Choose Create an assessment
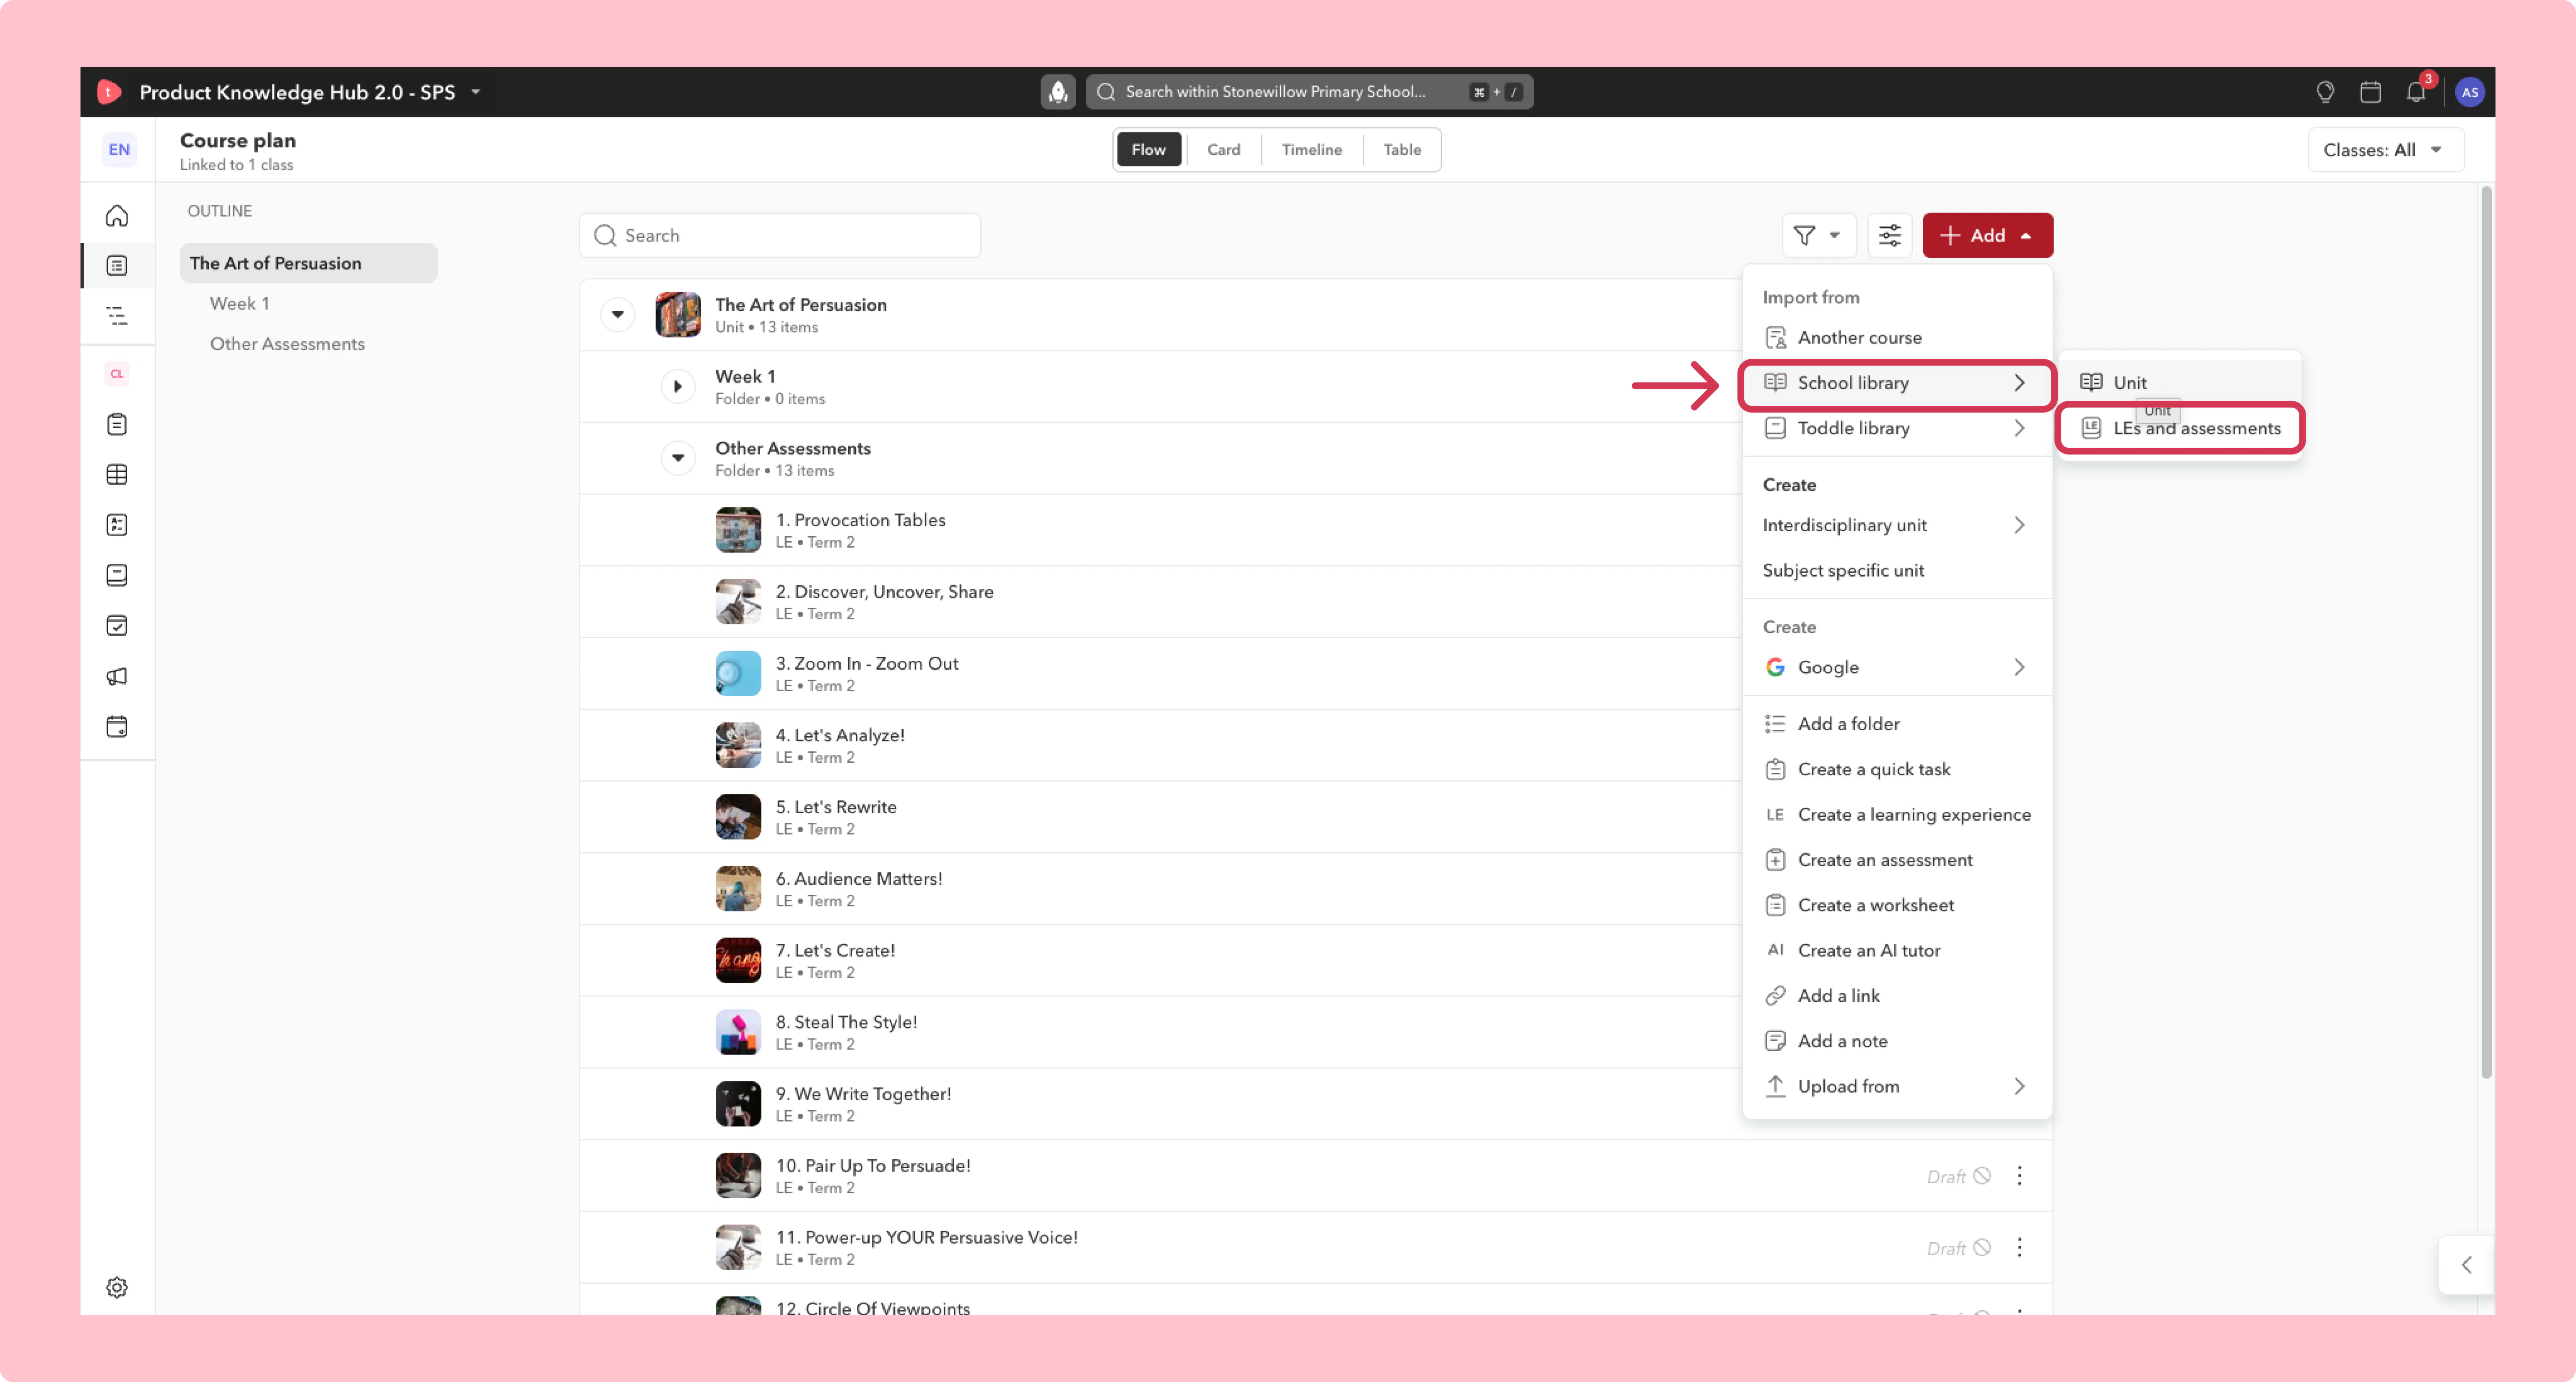This screenshot has width=2576, height=1382. click(1897, 860)
